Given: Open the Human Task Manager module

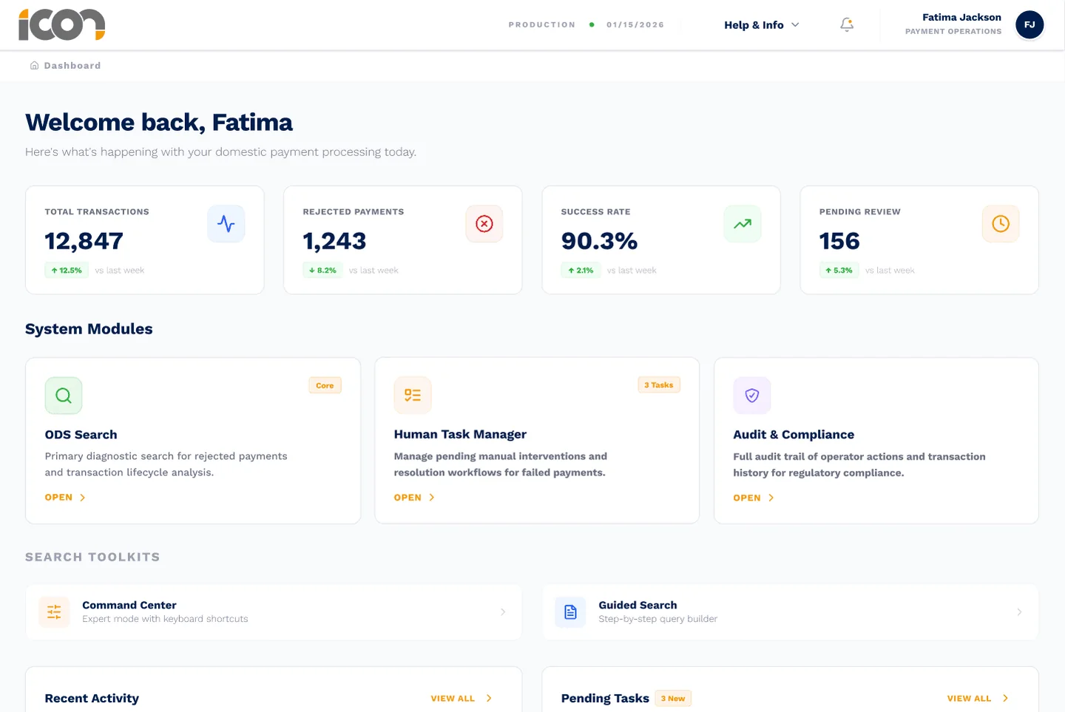Looking at the screenshot, I should point(414,498).
